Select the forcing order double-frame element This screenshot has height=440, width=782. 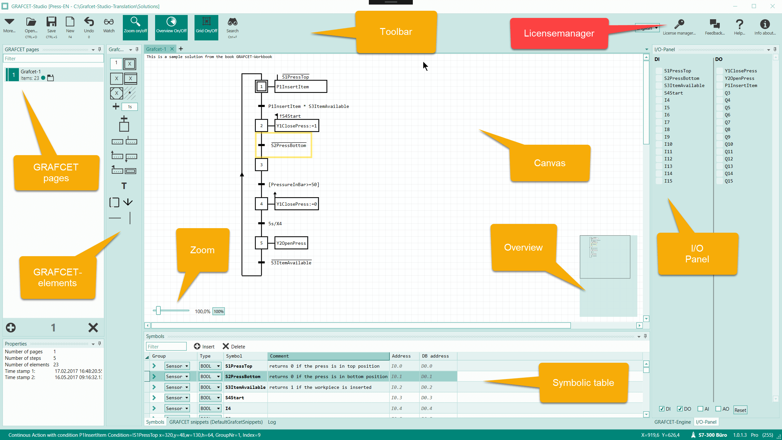click(131, 171)
